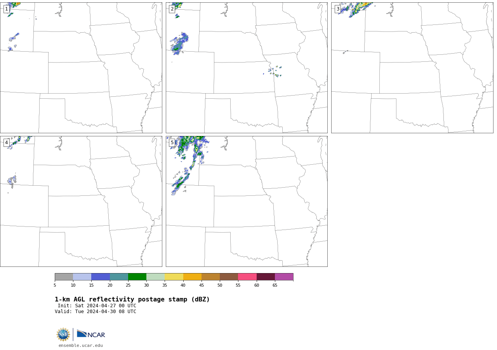Click the plot title '1-km AGL reflectivity postage stamp'
Screen dimensions: 497x350
click(132, 300)
